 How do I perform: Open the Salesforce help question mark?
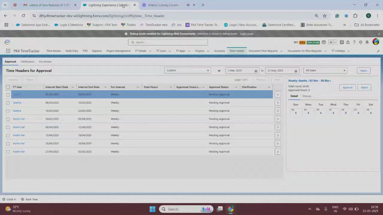354,42
